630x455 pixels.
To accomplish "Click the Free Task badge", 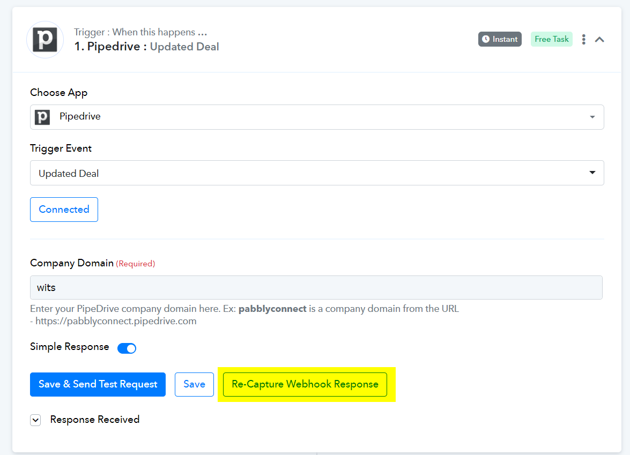I will point(551,39).
